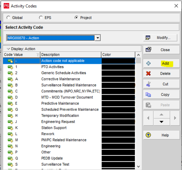The height and width of the screenshot is (170, 182).
Task: Click the Copy documents icon
Action: coord(148,95)
